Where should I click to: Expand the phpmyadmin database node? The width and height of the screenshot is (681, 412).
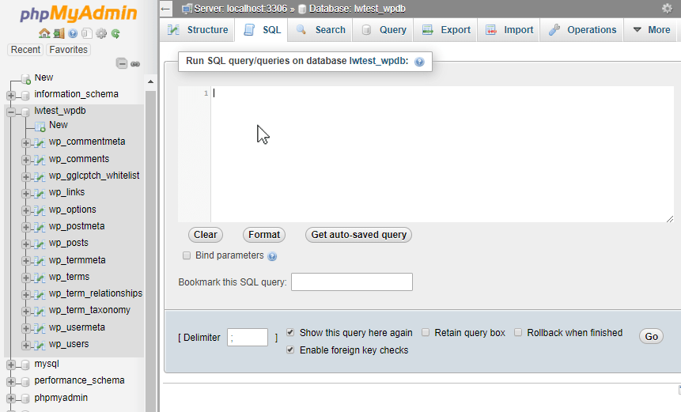point(11,399)
